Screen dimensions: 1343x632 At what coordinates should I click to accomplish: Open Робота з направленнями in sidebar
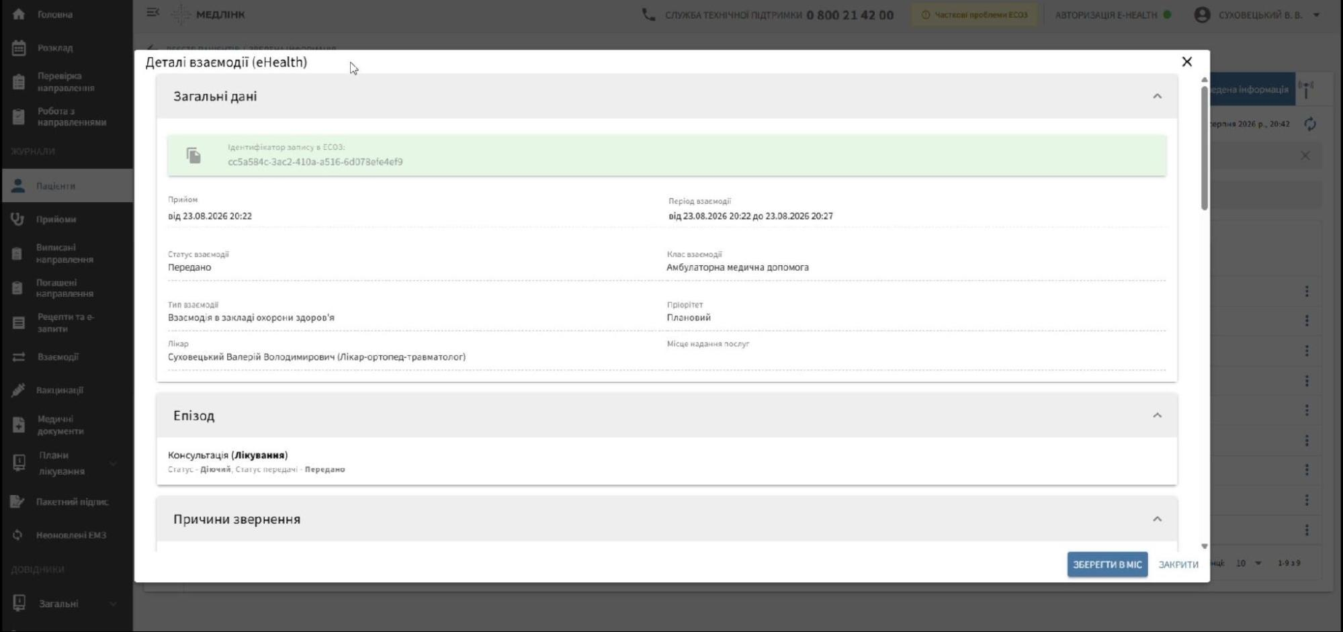tap(72, 117)
